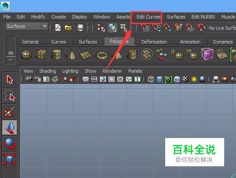Open the Create menu
The image size is (236, 178).
[59, 17]
